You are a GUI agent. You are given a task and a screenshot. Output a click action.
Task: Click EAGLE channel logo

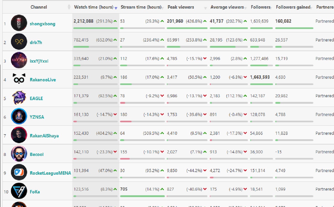coord(19,98)
